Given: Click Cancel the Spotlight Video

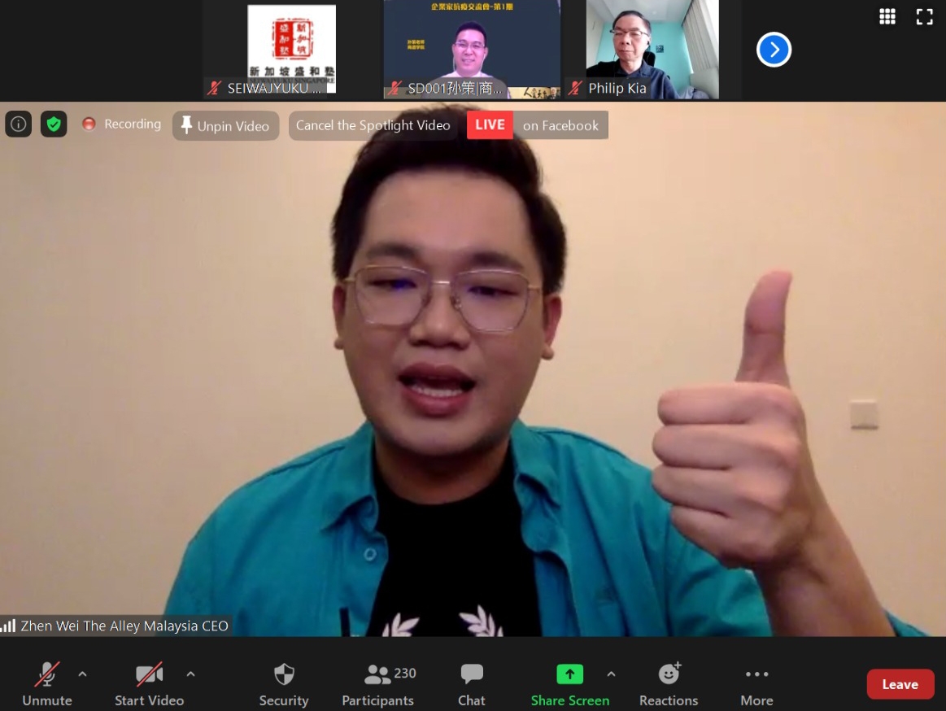Looking at the screenshot, I should tap(373, 126).
